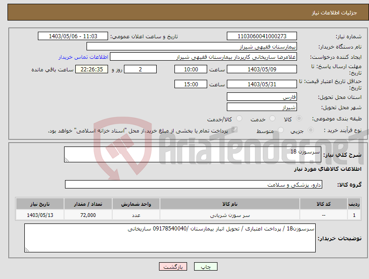369x279 pixels.
Task: Click the requester field غلامرضا ساریخانی
Action: pos(203,57)
